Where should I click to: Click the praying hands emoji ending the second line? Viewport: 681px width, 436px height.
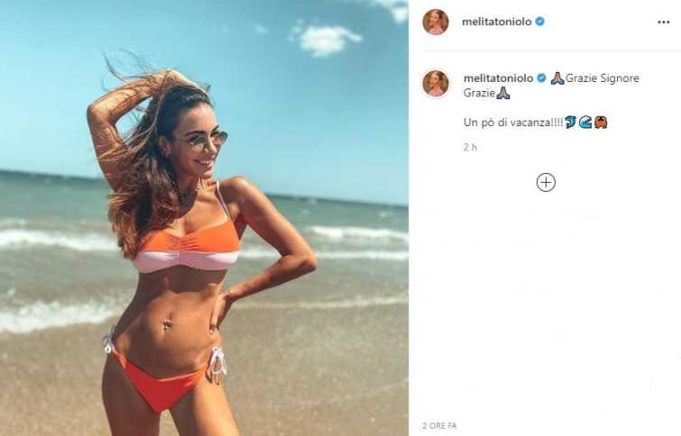coord(502,93)
